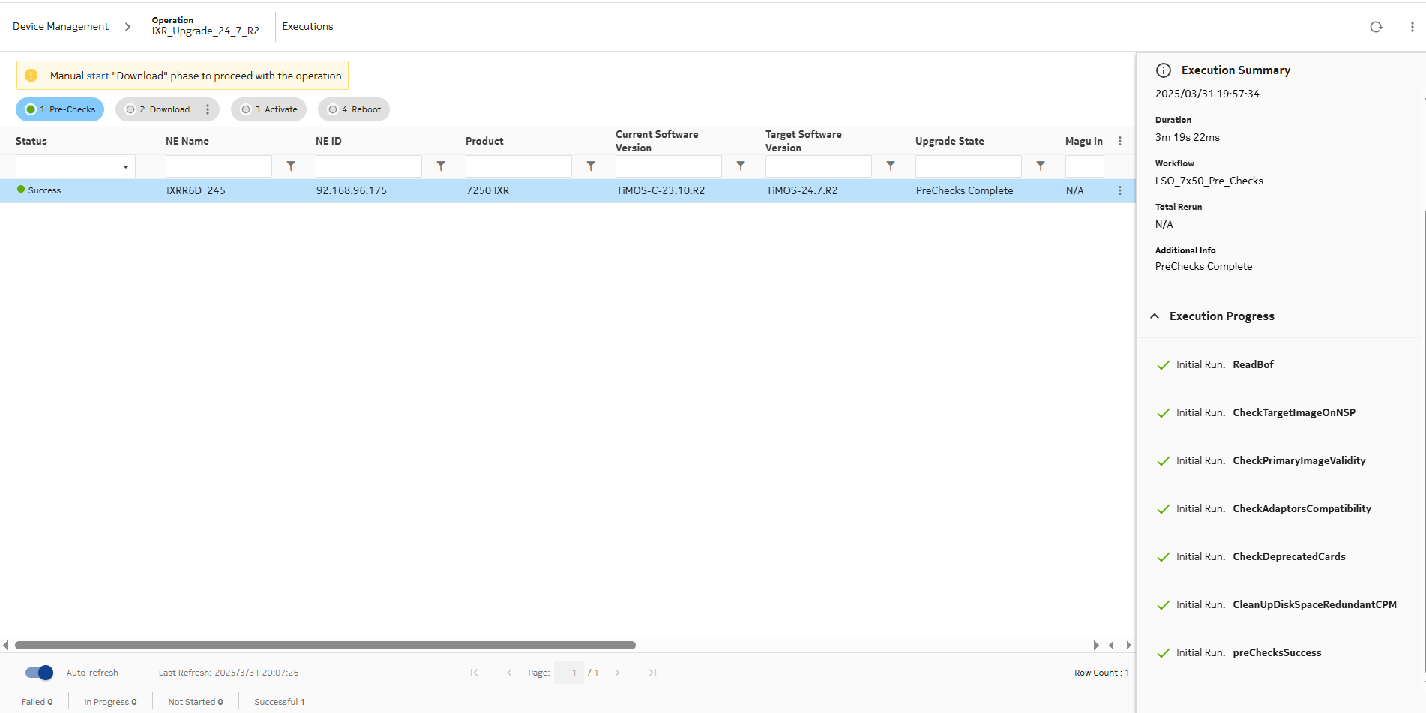Image resolution: width=1426 pixels, height=713 pixels.
Task: Open row actions menu for IXRR6D_245
Action: [1120, 190]
